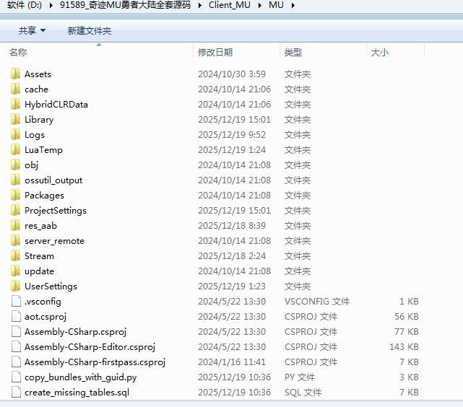Select the obj folder icon
This screenshot has width=463, height=407.
click(15, 165)
